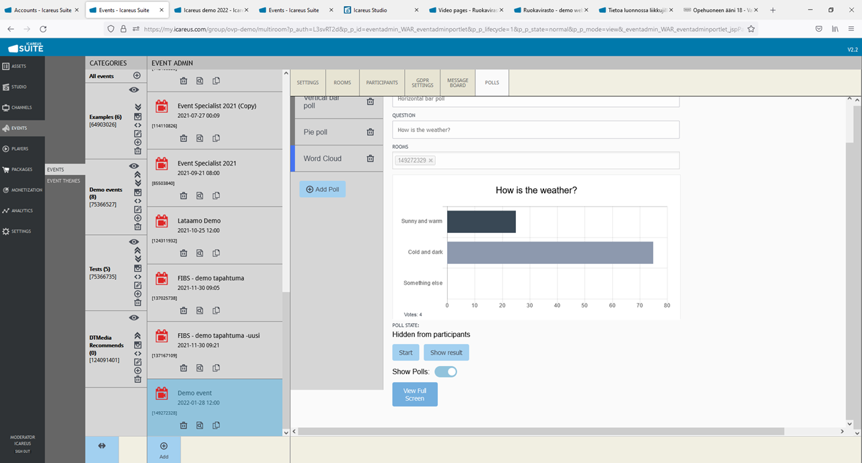Click the add icon beside All events
Image resolution: width=862 pixels, height=463 pixels.
pyautogui.click(x=137, y=76)
